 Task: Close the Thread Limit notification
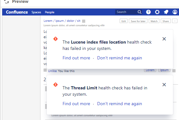(x=164, y=85)
